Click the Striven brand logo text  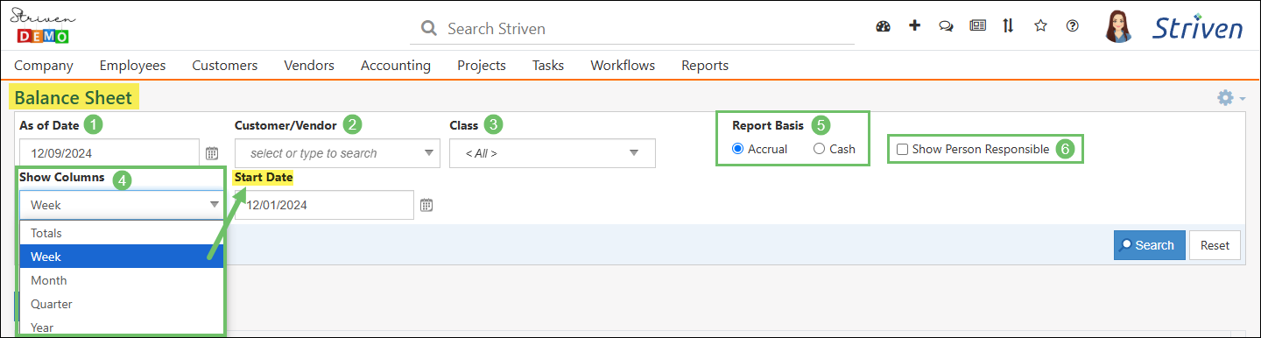click(x=1198, y=27)
